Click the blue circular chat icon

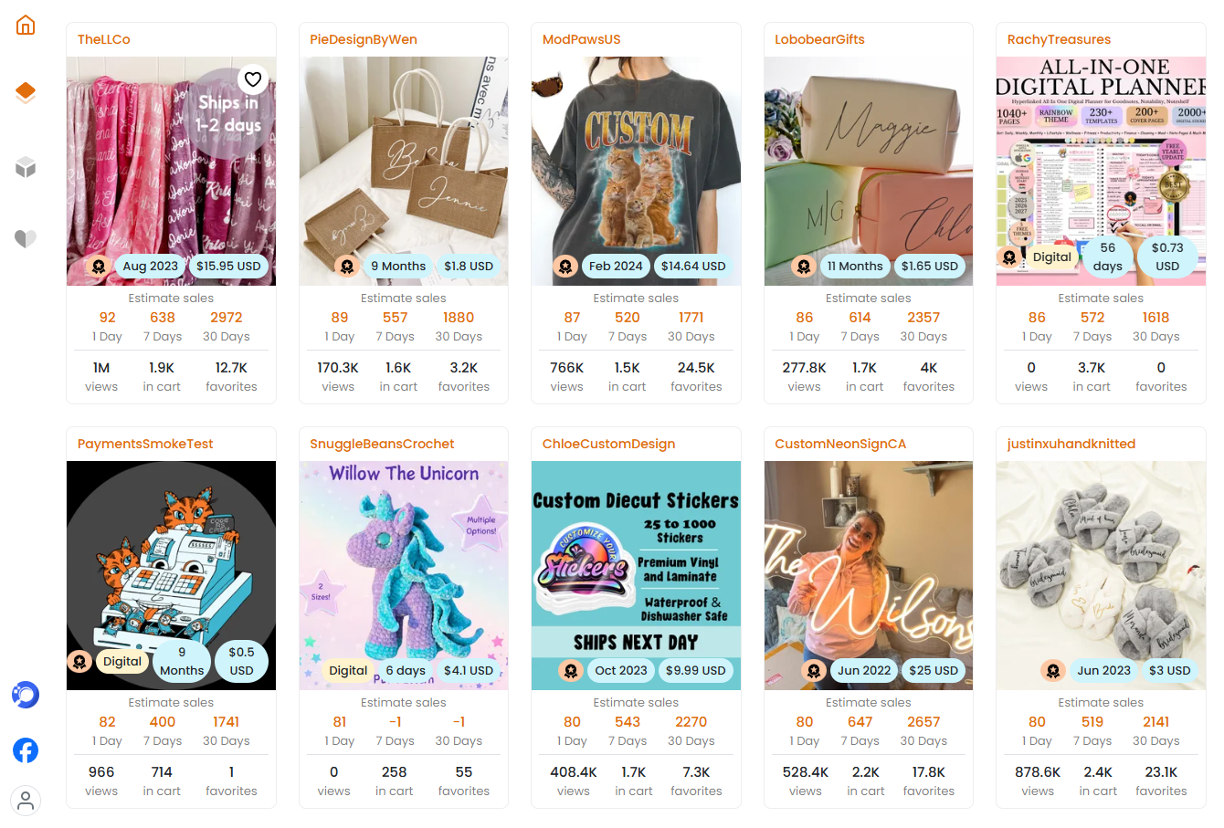tap(26, 695)
